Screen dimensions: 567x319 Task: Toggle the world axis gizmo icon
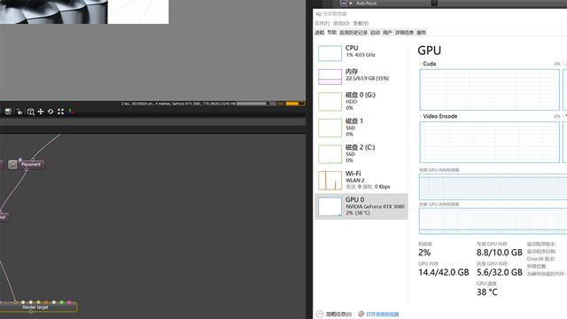[x=71, y=111]
